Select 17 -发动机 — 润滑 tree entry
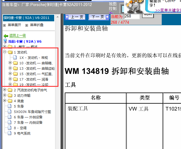The width and height of the screenshot is (181, 149). [x=34, y=79]
